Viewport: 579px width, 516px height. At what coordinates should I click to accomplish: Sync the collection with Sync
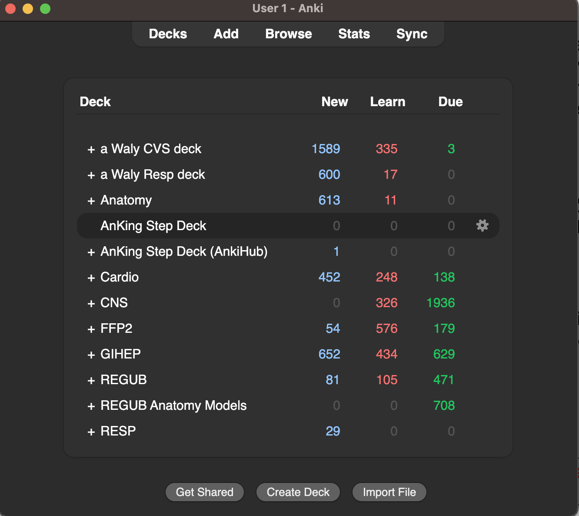click(412, 34)
